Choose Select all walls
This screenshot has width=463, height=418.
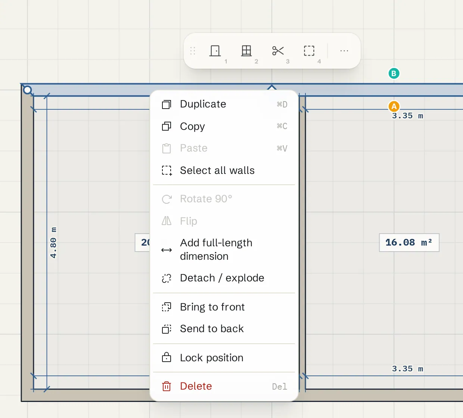[x=224, y=171]
